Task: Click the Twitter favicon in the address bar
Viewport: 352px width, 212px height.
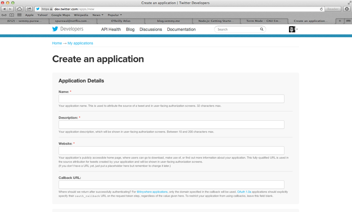Action: [37, 9]
